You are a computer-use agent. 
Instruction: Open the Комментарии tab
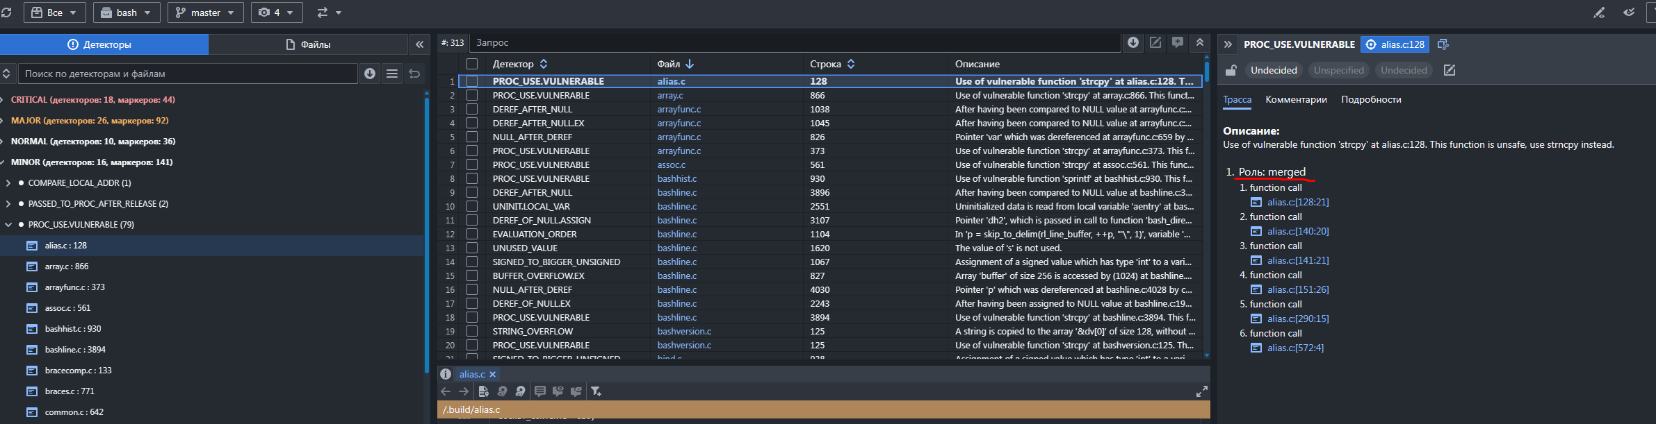pos(1296,99)
